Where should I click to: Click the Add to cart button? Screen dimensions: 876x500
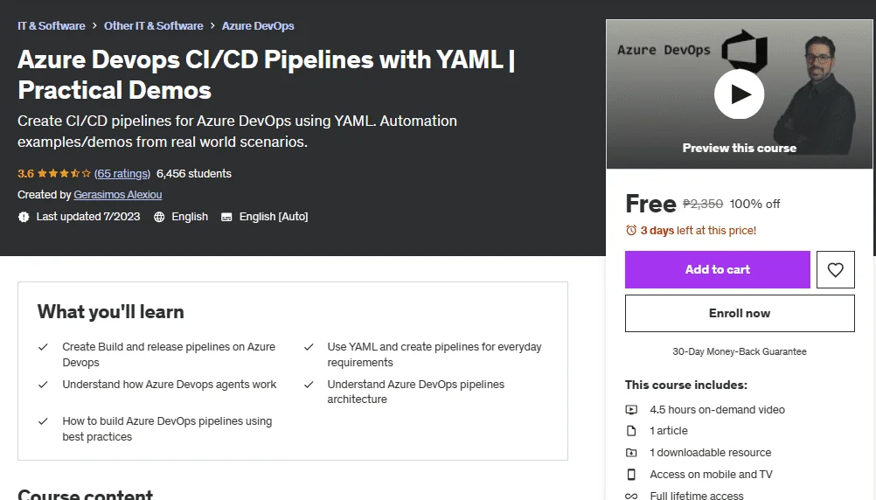click(718, 270)
